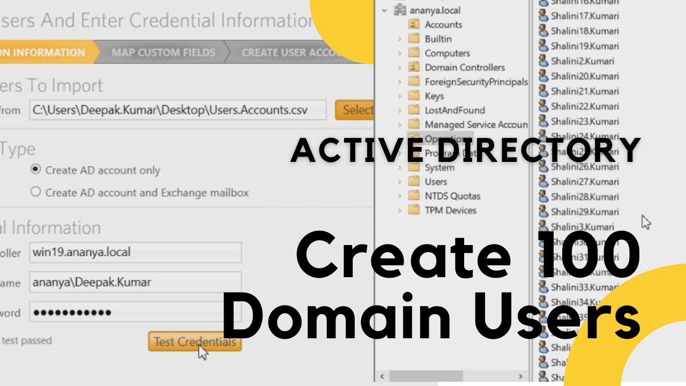Click the Domain Controllers OU icon
The width and height of the screenshot is (686, 386).
(414, 67)
